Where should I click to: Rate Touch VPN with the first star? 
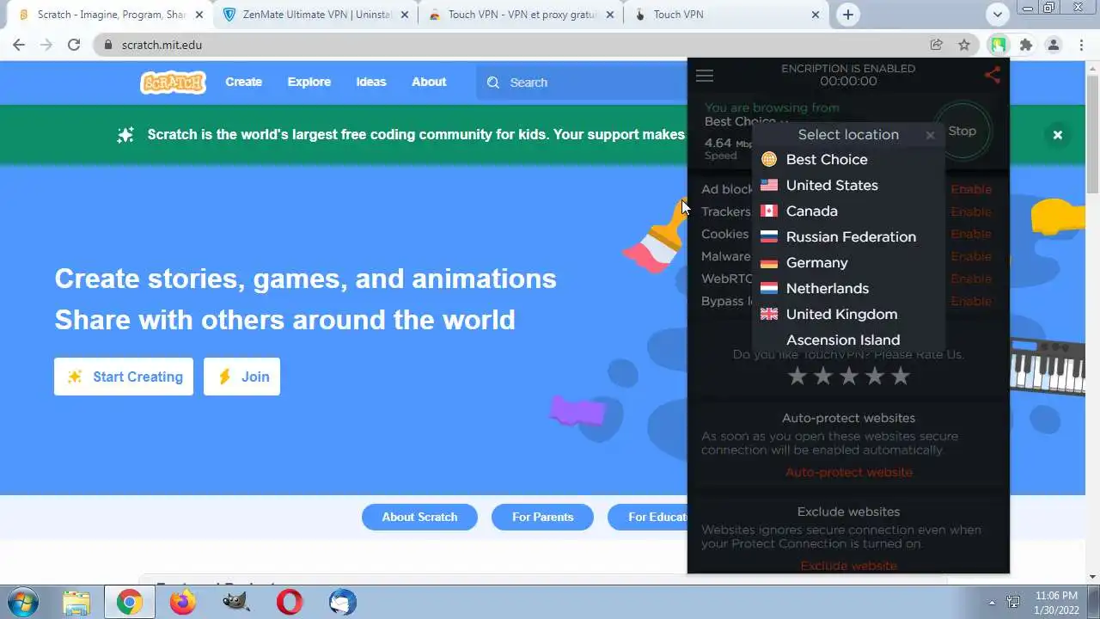(x=797, y=376)
